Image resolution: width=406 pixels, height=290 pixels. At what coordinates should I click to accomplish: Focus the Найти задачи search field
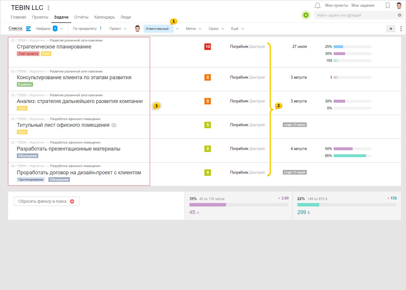[x=355, y=15]
